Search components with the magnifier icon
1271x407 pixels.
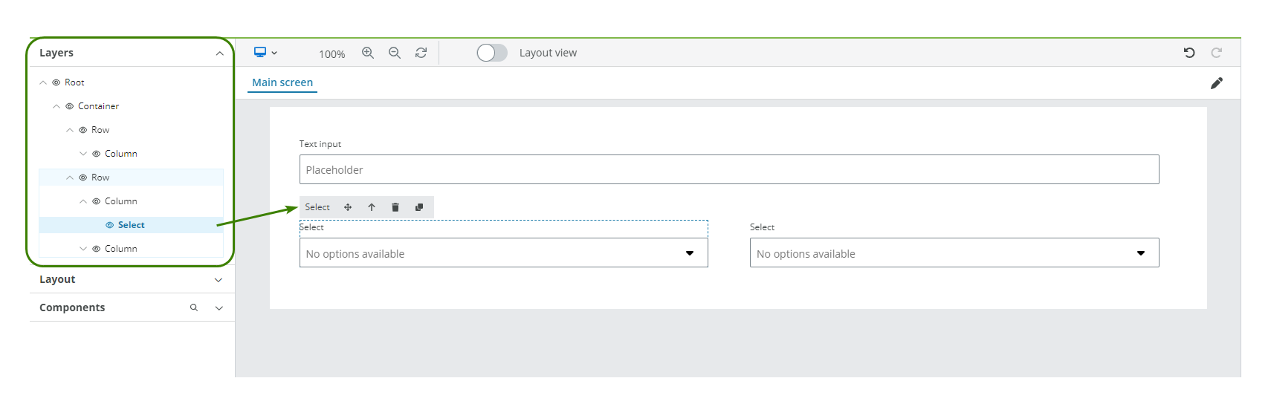coord(194,307)
